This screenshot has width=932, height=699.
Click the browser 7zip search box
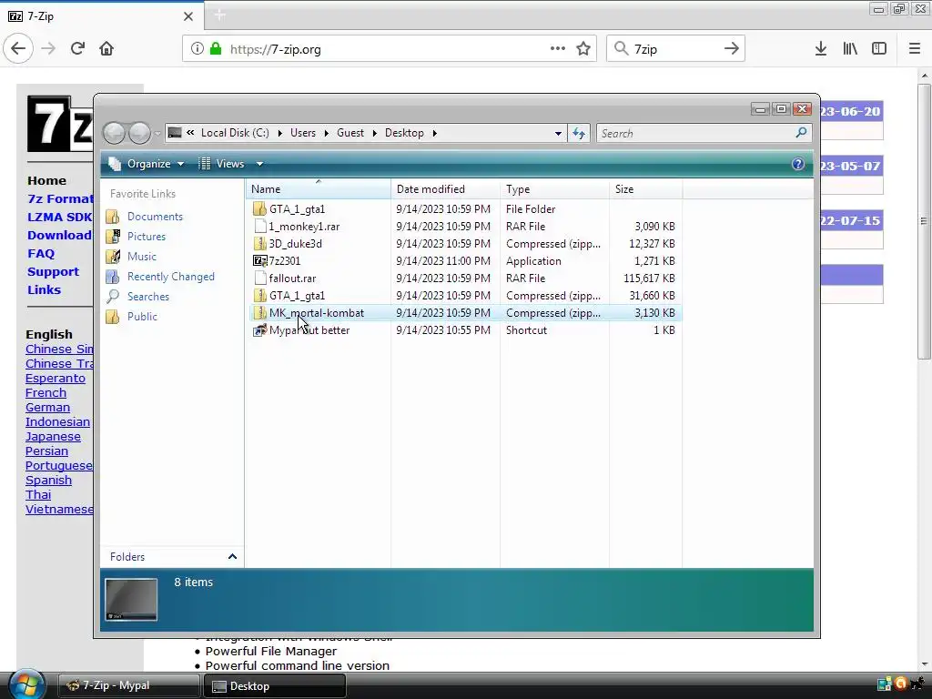[x=674, y=49]
